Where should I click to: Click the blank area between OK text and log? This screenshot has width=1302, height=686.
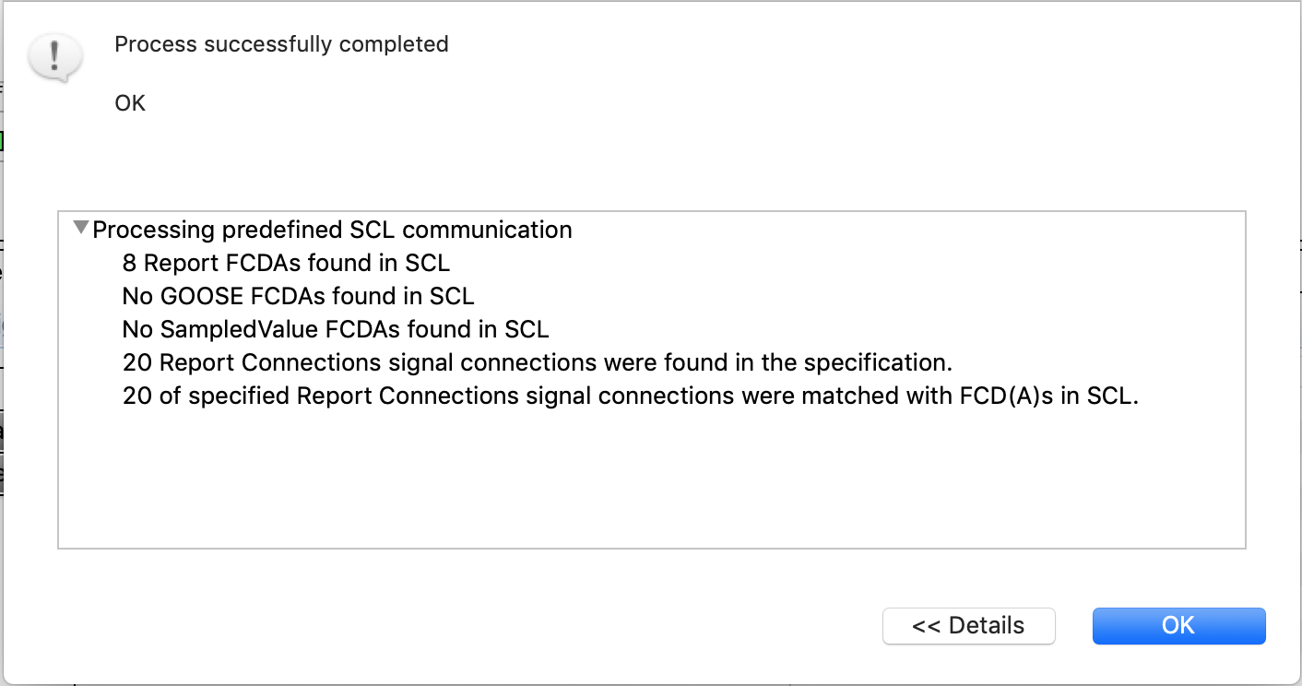click(x=645, y=161)
